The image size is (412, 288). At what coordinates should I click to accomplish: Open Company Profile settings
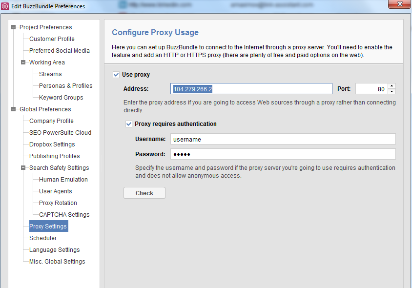51,121
